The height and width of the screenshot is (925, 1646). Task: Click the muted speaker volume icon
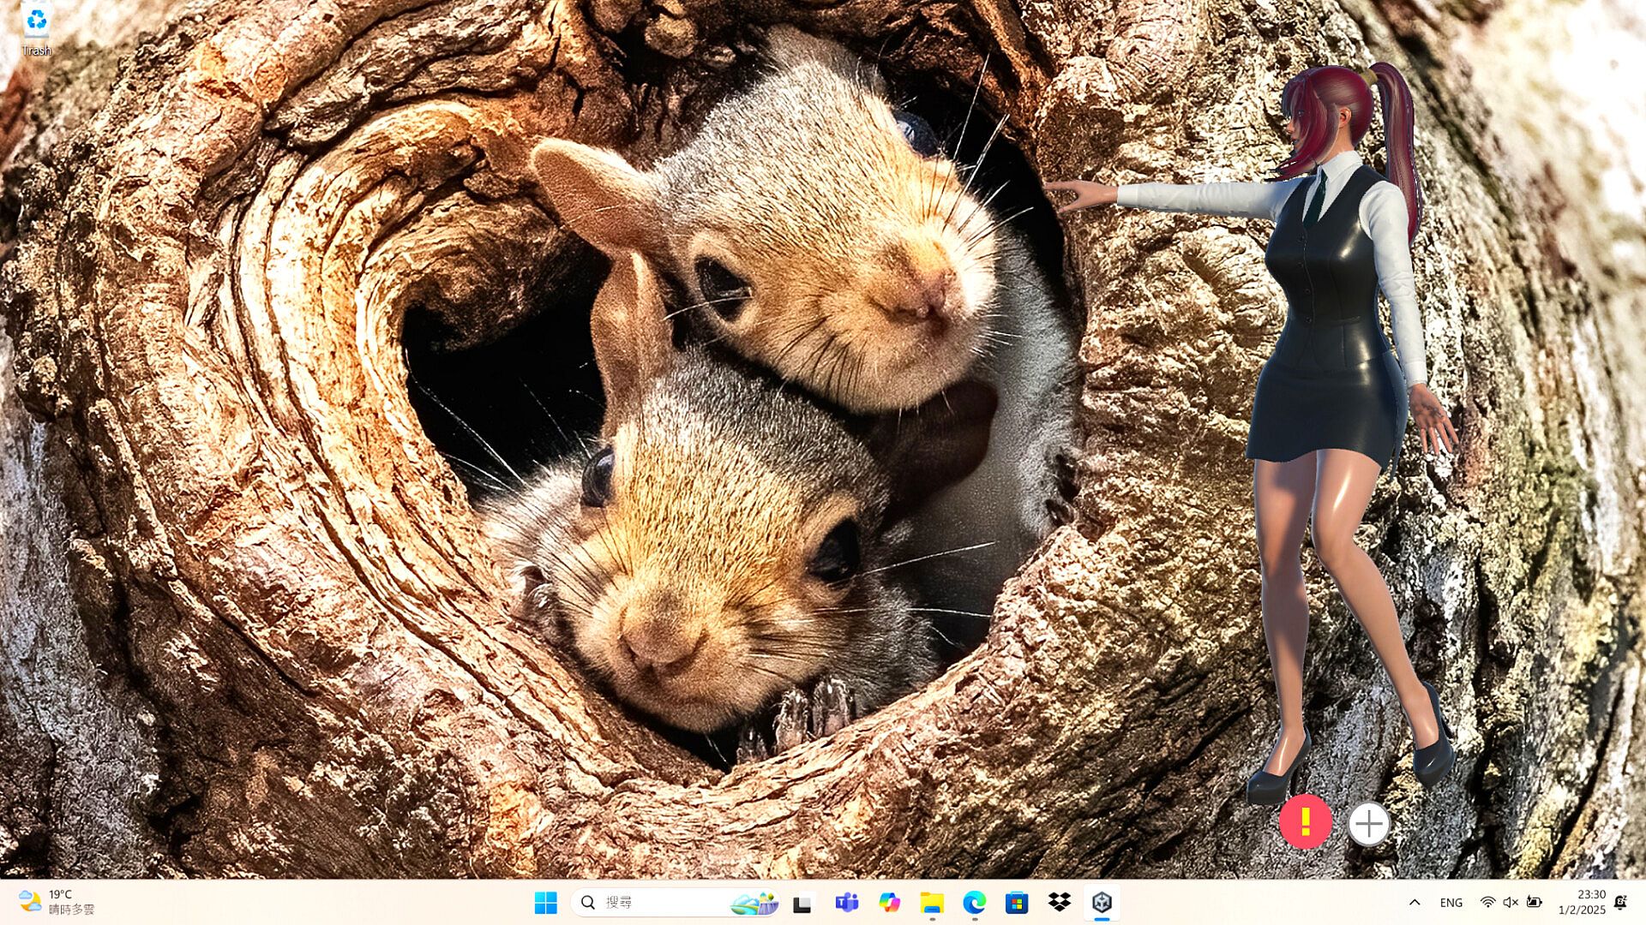(1511, 903)
